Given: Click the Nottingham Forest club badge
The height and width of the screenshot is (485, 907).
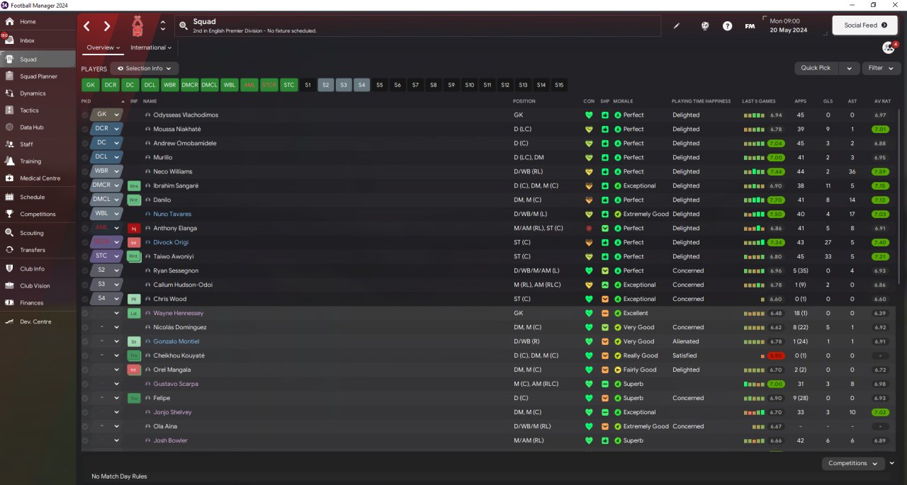Looking at the screenshot, I should click(x=140, y=26).
